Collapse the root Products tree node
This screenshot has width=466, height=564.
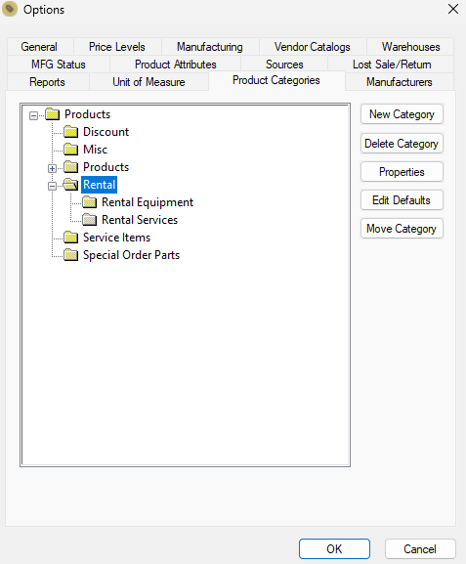(34, 115)
